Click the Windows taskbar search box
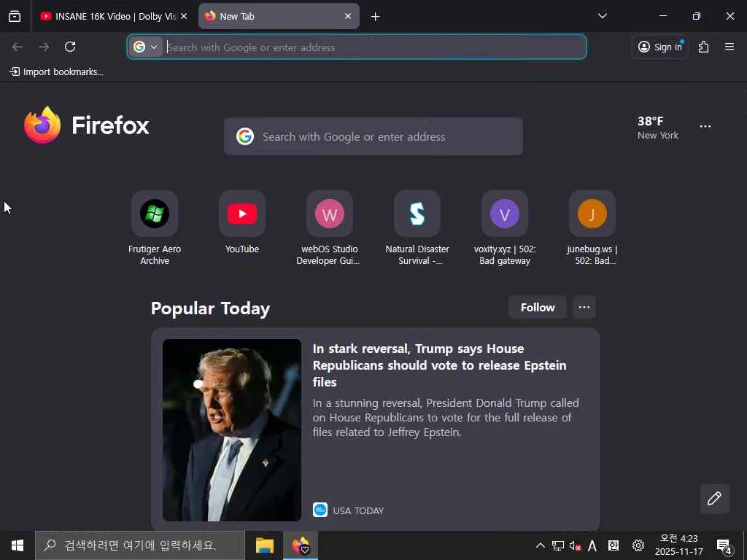 (x=140, y=545)
